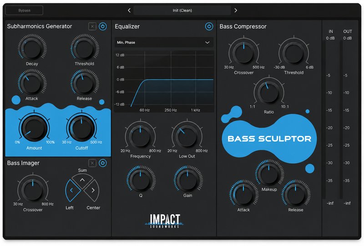Click the Subharmonics Threshold knob

[x=85, y=48]
